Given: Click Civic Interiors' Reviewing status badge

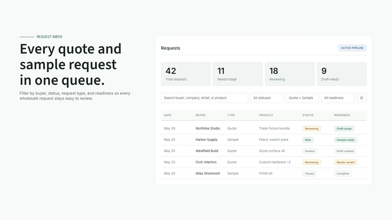Looking at the screenshot, I should [312, 162].
